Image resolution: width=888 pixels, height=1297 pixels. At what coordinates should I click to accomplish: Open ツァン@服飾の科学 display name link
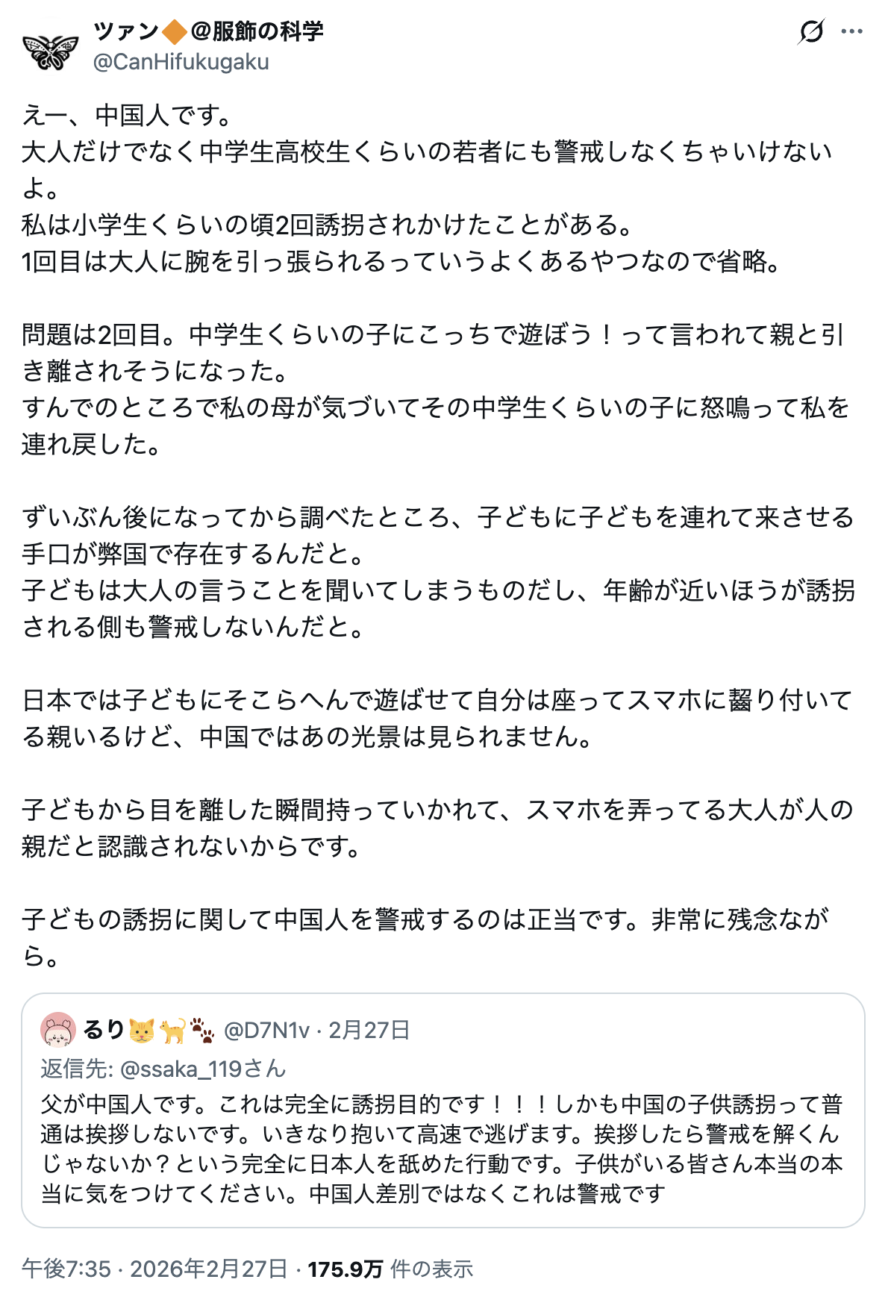(209, 31)
